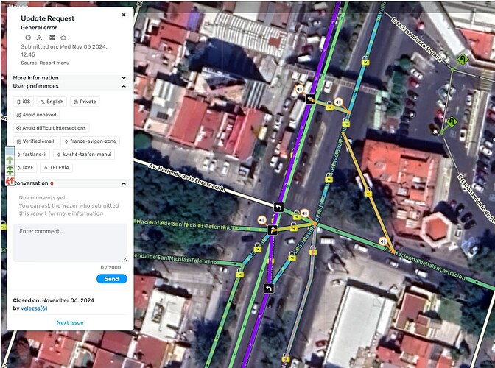Click the speaker icon left of the straight-right arrow

click(x=261, y=220)
